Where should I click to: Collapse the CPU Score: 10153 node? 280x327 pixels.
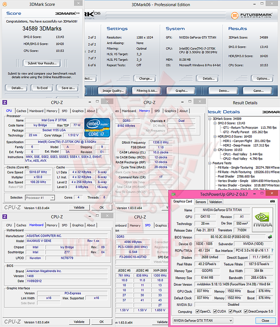coord(215,150)
